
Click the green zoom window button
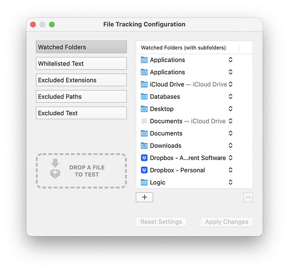52,24
